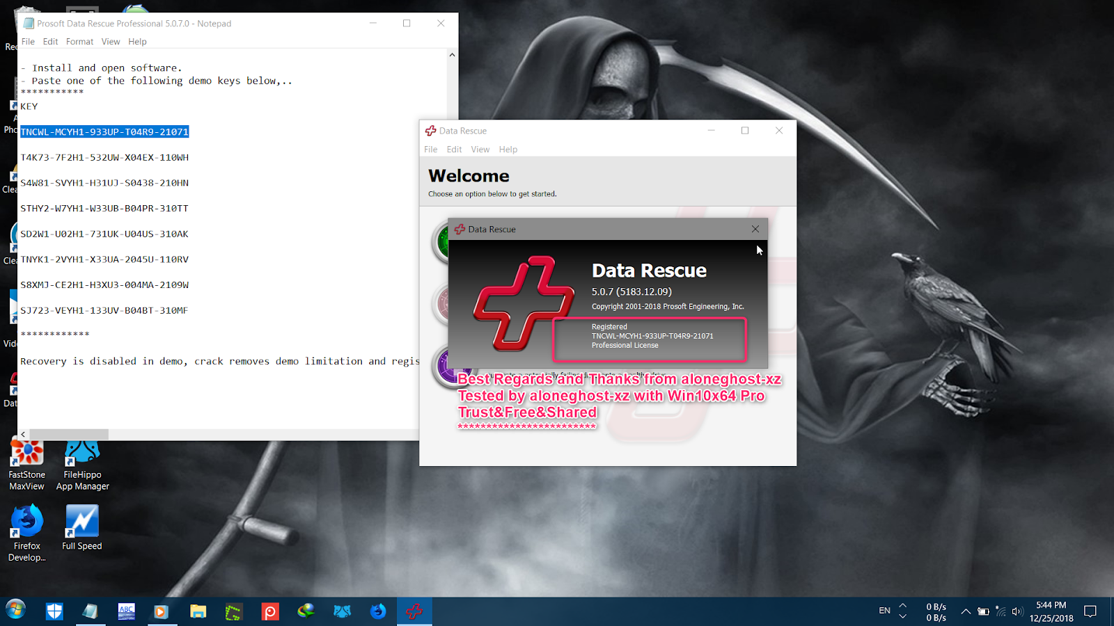
Task: Open Notepad's Edit menu
Action: coord(50,42)
